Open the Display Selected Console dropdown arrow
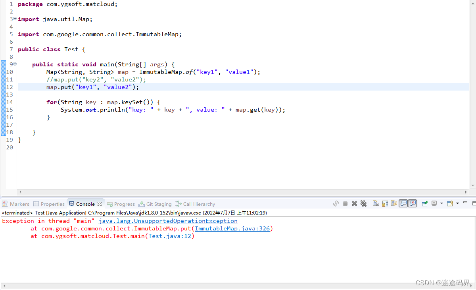This screenshot has width=476, height=290. click(x=441, y=203)
